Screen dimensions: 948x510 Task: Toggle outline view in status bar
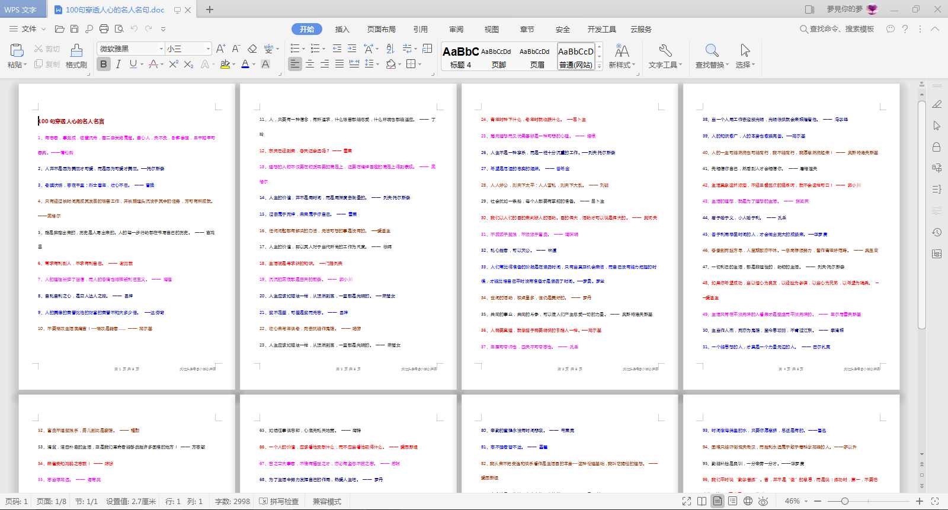point(733,501)
